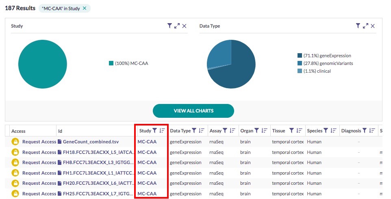Filter the Diagnosis column
Image resolution: width=391 pixels, height=199 pixels.
coord(365,131)
